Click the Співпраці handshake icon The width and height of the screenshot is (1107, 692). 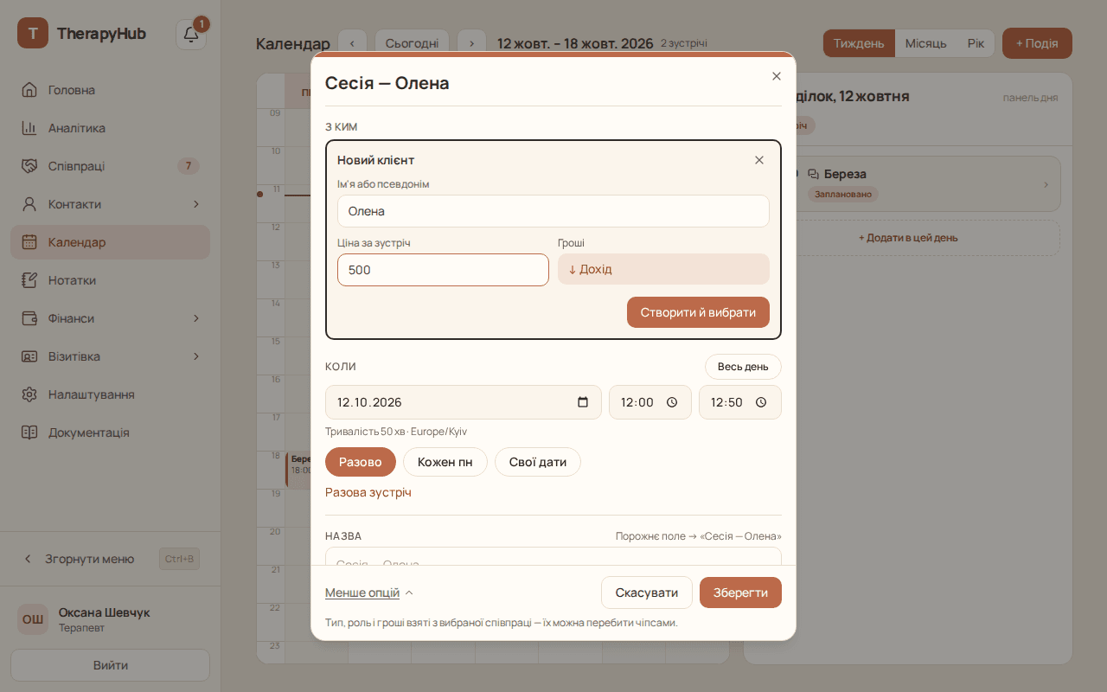(x=29, y=166)
